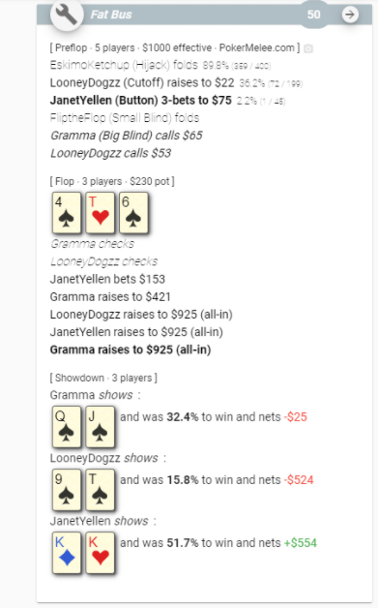This screenshot has height=608, width=378.
Task: Click the Flop 3 players $230 pot header
Action: [112, 181]
